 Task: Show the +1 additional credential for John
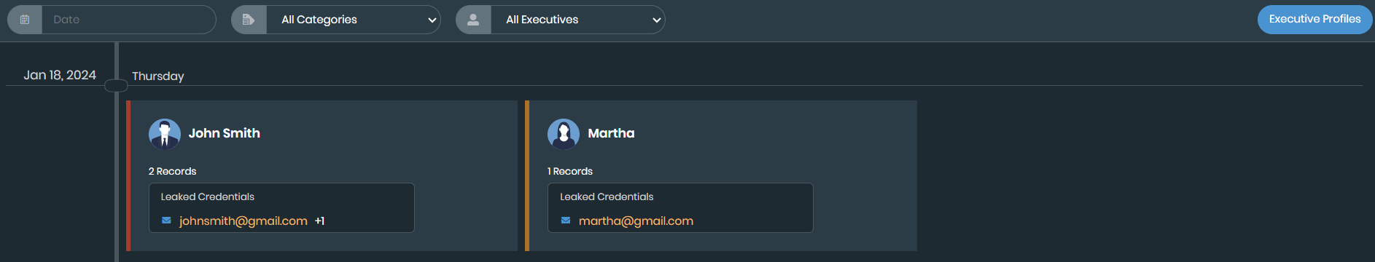(x=319, y=221)
